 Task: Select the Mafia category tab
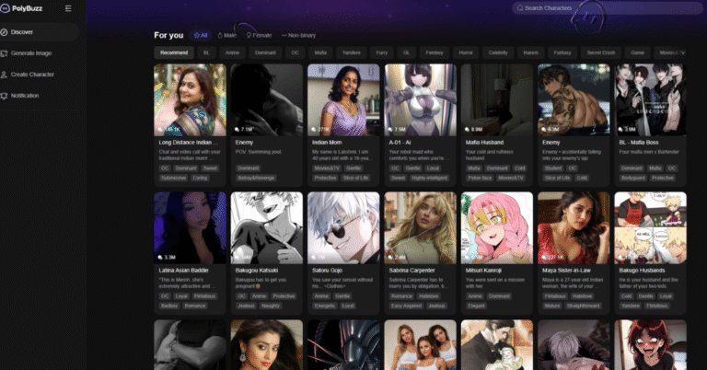320,52
